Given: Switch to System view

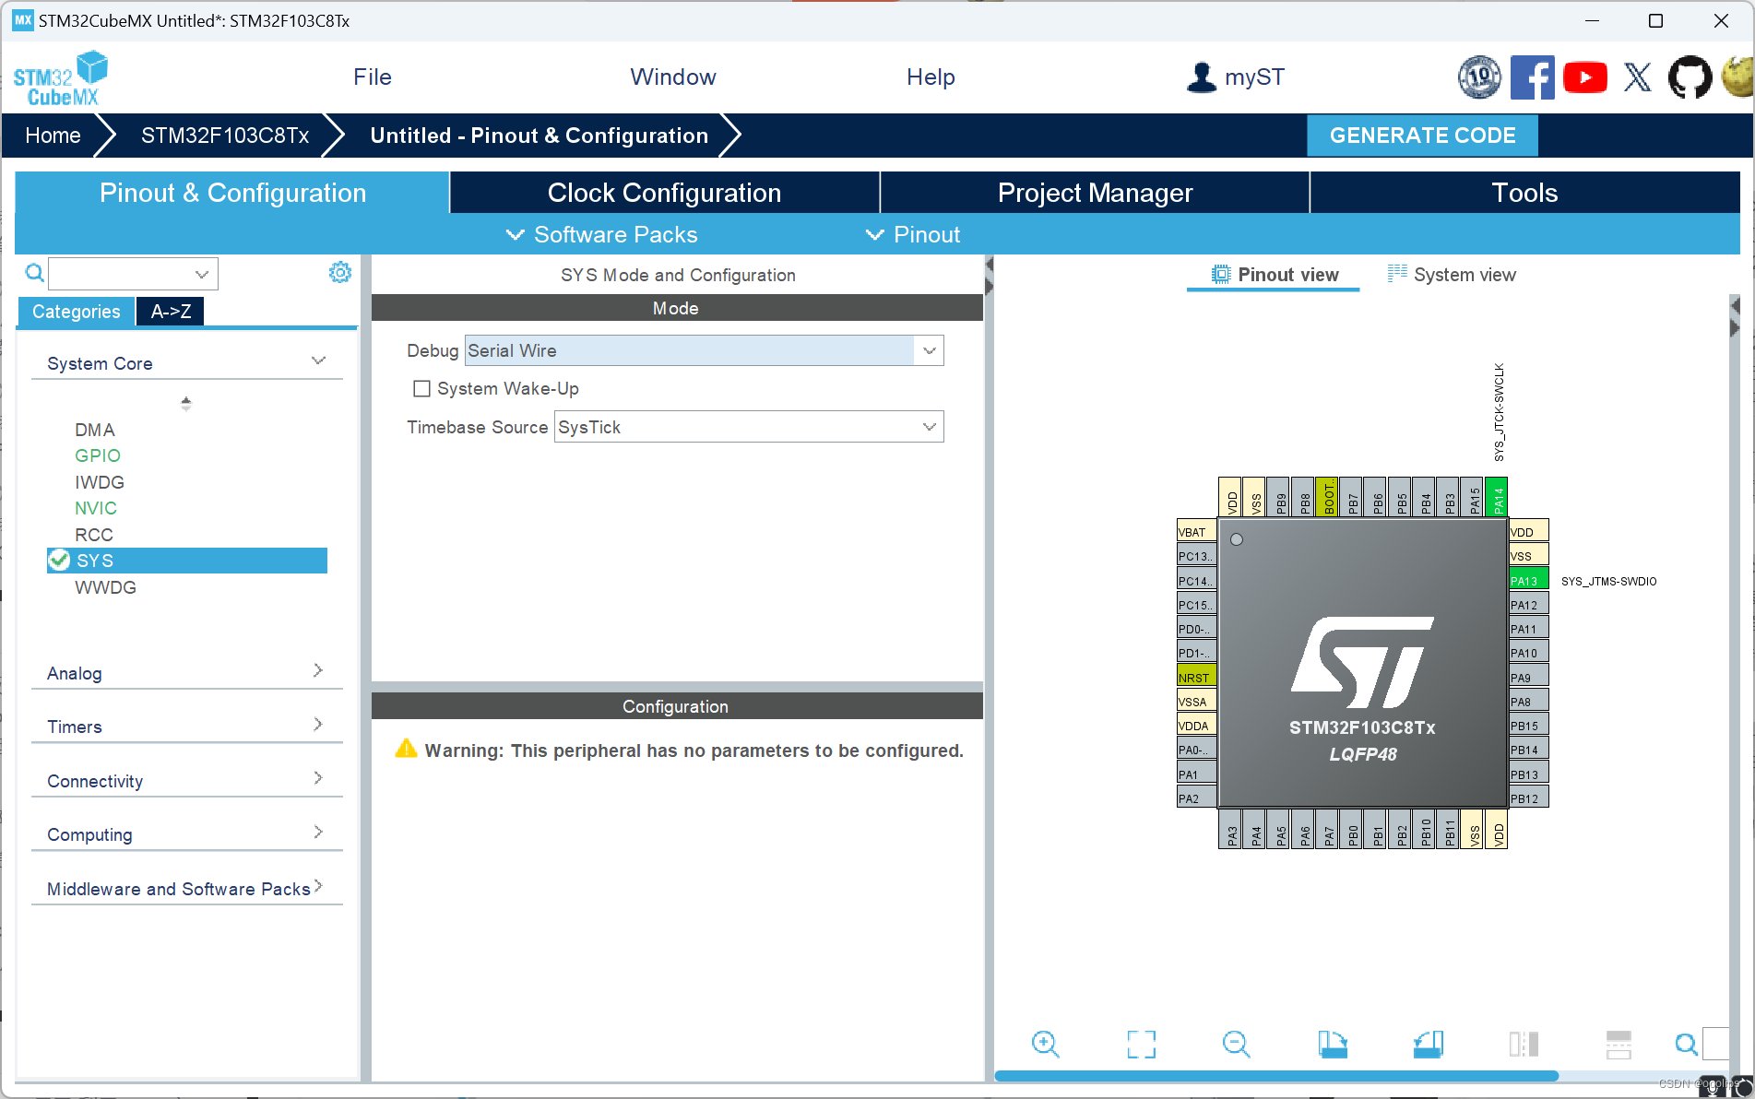Looking at the screenshot, I should 1452,274.
